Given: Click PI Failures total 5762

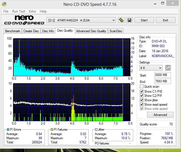Looking at the screenshot, I should (83, 142).
